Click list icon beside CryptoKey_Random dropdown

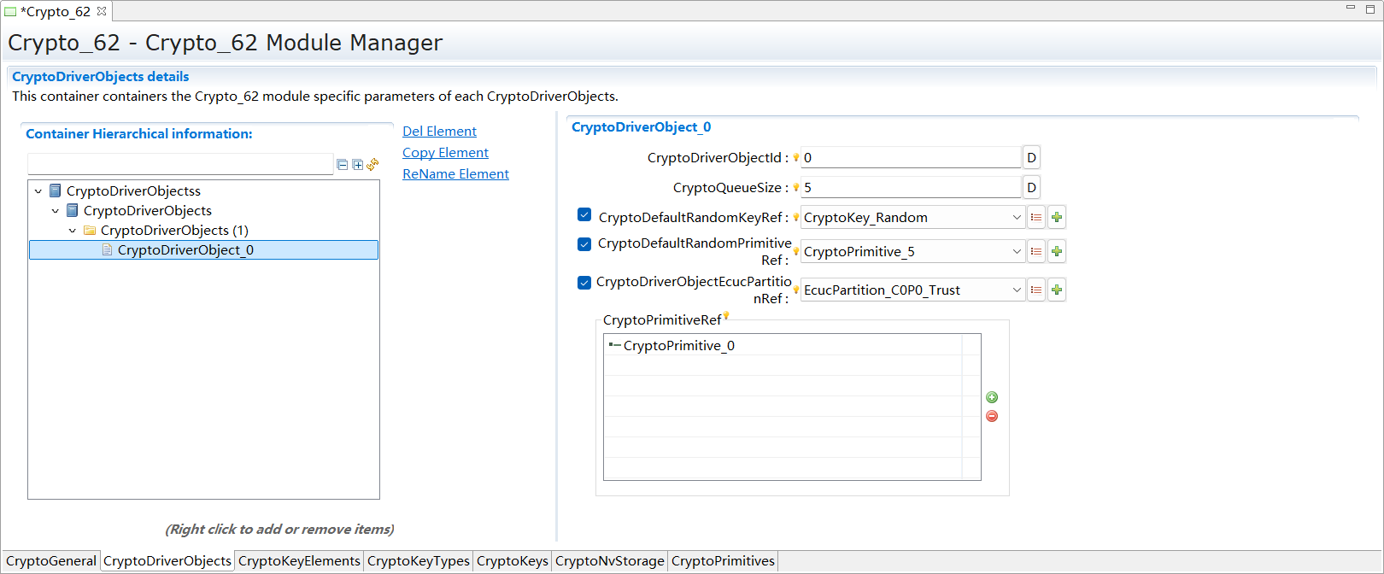click(1036, 218)
